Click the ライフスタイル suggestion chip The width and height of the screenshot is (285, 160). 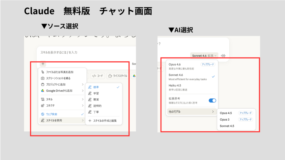(117, 76)
